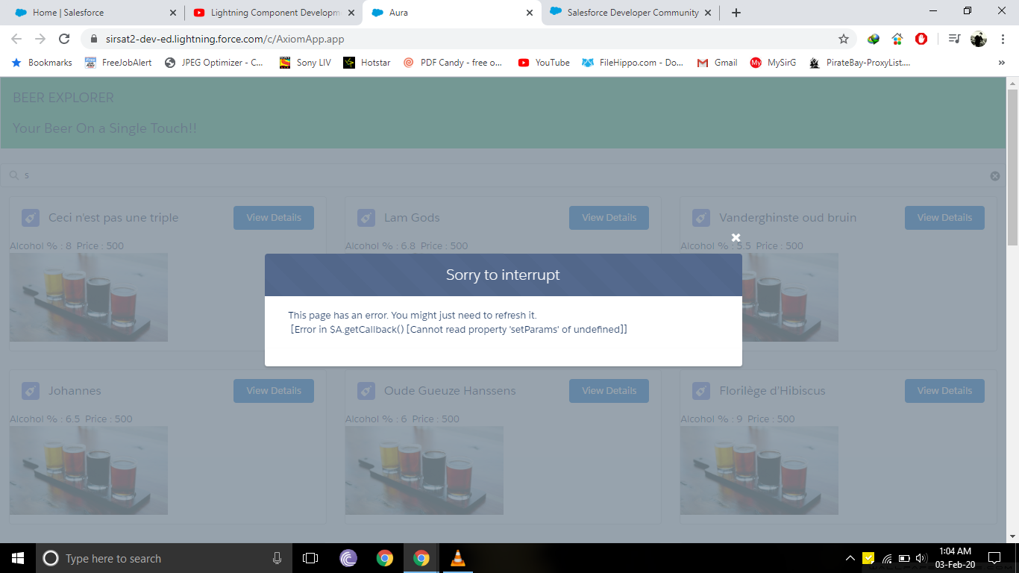Open the Wi-Fi network tray icon
1019x573 pixels.
[887, 558]
